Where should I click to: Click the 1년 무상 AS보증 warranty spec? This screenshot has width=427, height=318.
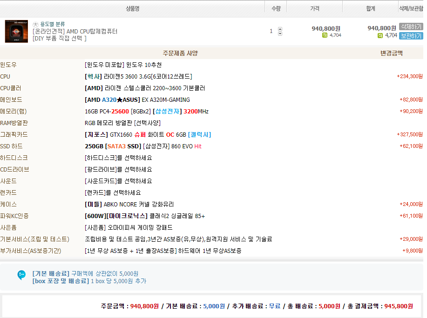click(163, 251)
